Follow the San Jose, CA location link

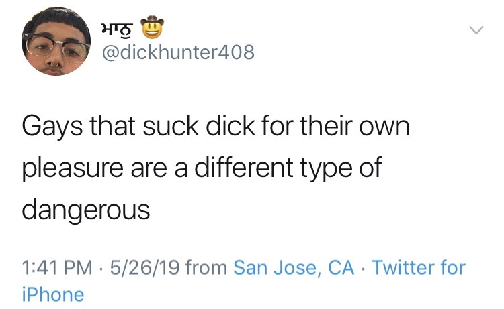tap(294, 267)
